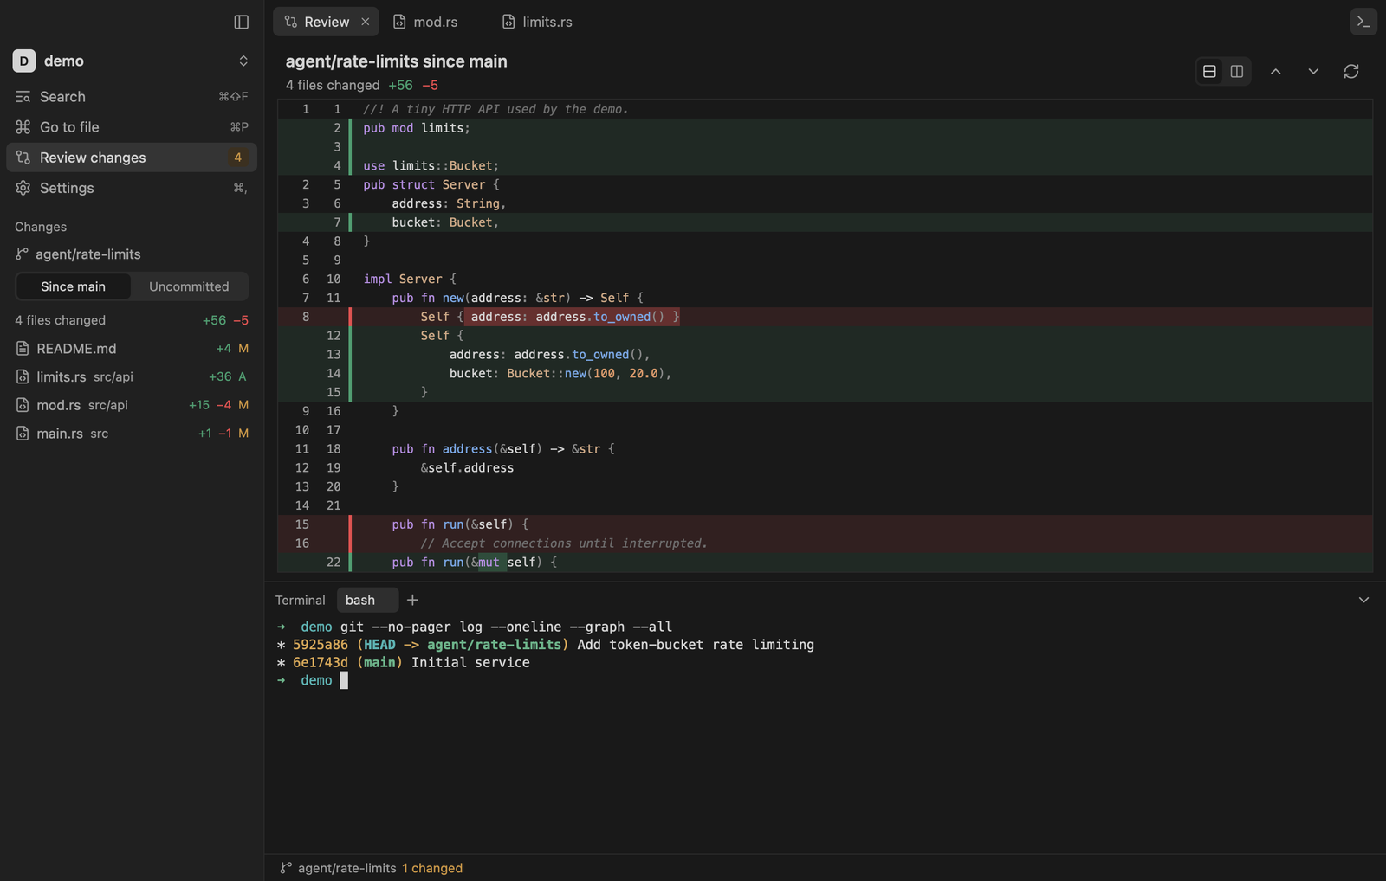1386x881 pixels.
Task: Click the file icon beside README.md
Action: [23, 348]
